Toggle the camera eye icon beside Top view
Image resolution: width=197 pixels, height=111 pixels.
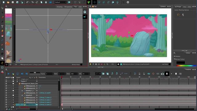85,12
